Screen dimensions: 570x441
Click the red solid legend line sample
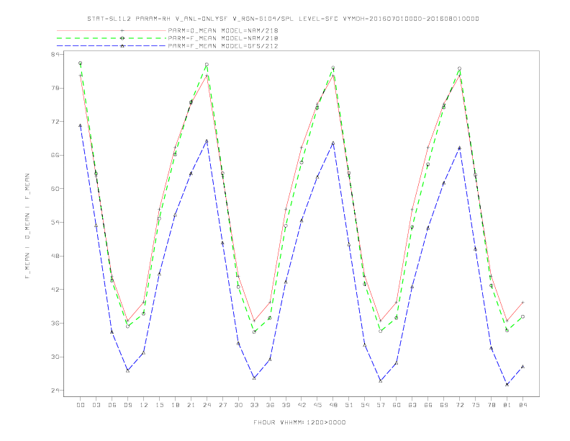[112, 30]
